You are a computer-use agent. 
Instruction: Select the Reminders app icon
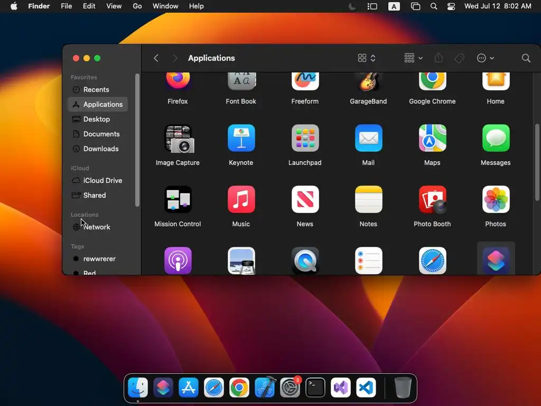[x=368, y=261]
